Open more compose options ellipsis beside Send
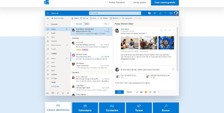The height and width of the screenshot is (113, 224). pos(159,92)
